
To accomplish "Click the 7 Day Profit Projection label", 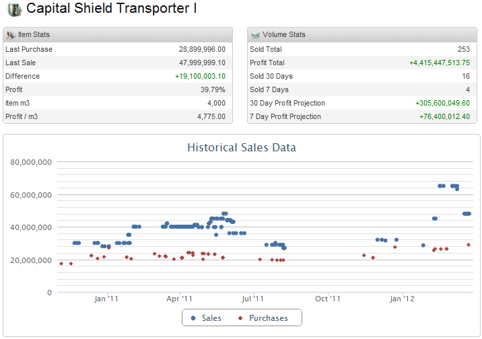I will point(285,116).
